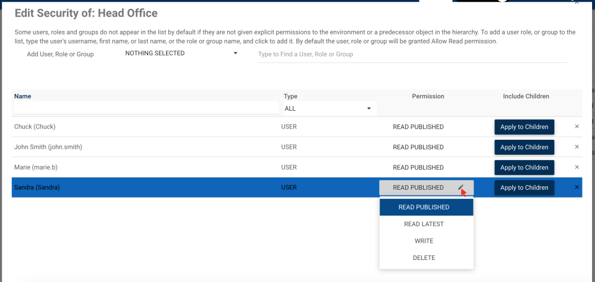Viewport: 595px width, 282px height.
Task: Expand the Type filter ALL dropdown
Action: [x=328, y=108]
